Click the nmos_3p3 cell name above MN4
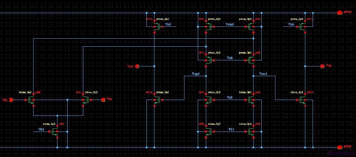356x157 pixels. click(x=214, y=92)
